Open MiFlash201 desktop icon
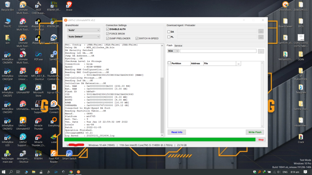Image resolution: width=312 pixels, height=175 pixels. tap(285, 56)
